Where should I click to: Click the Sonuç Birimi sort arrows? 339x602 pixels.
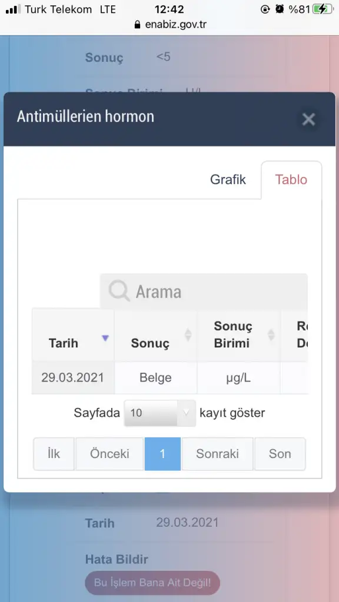tap(271, 335)
